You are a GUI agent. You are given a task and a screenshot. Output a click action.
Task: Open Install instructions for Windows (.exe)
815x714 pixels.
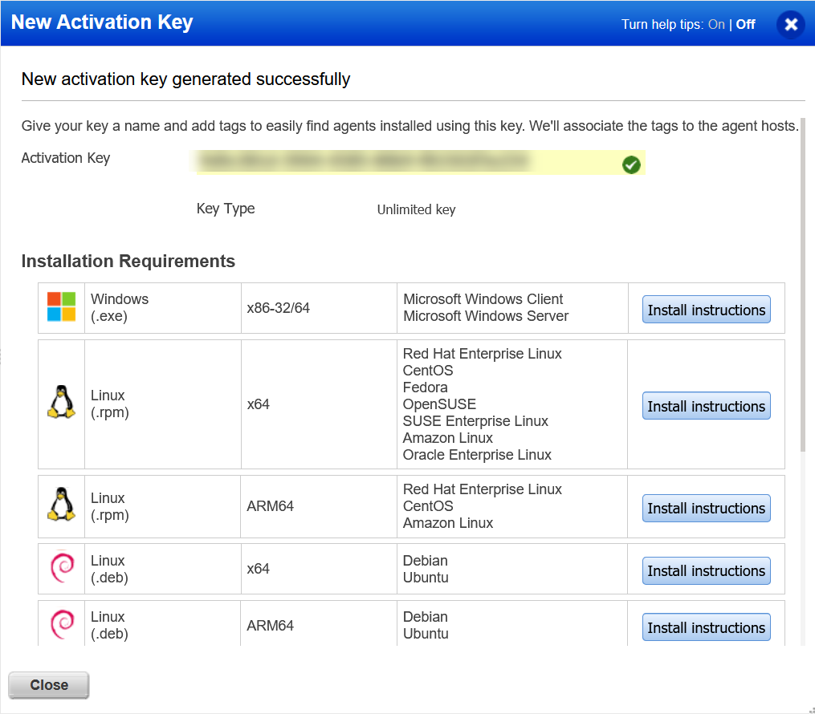pos(706,310)
